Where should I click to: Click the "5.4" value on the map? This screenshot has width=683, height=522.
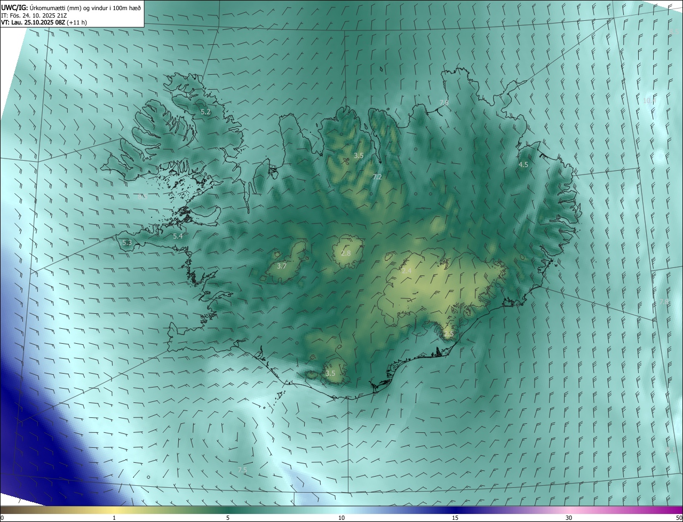coord(178,236)
